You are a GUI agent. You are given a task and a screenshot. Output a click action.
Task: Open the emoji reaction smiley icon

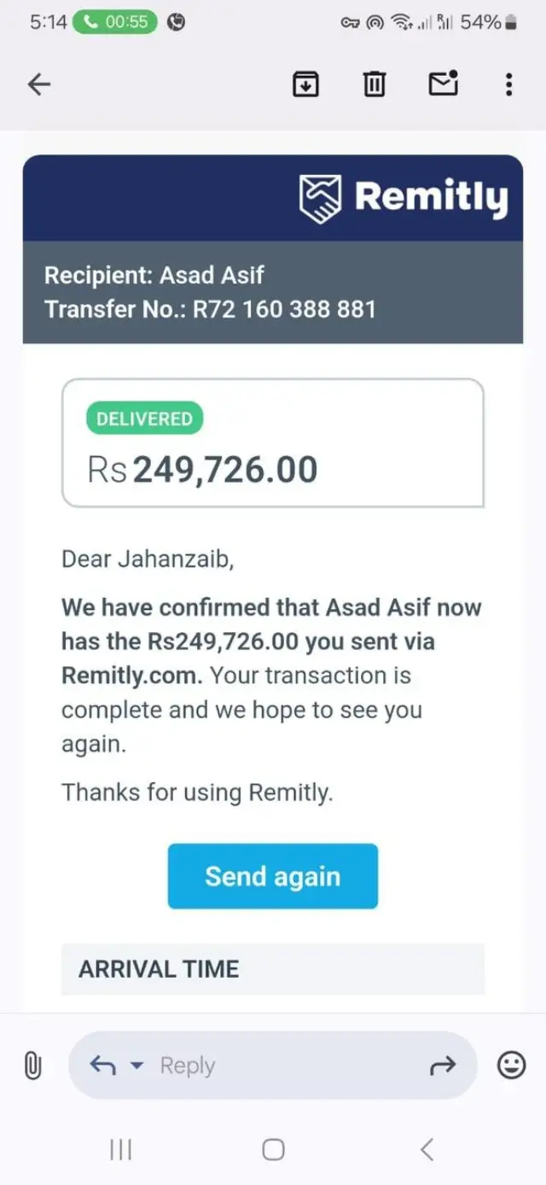511,1065
